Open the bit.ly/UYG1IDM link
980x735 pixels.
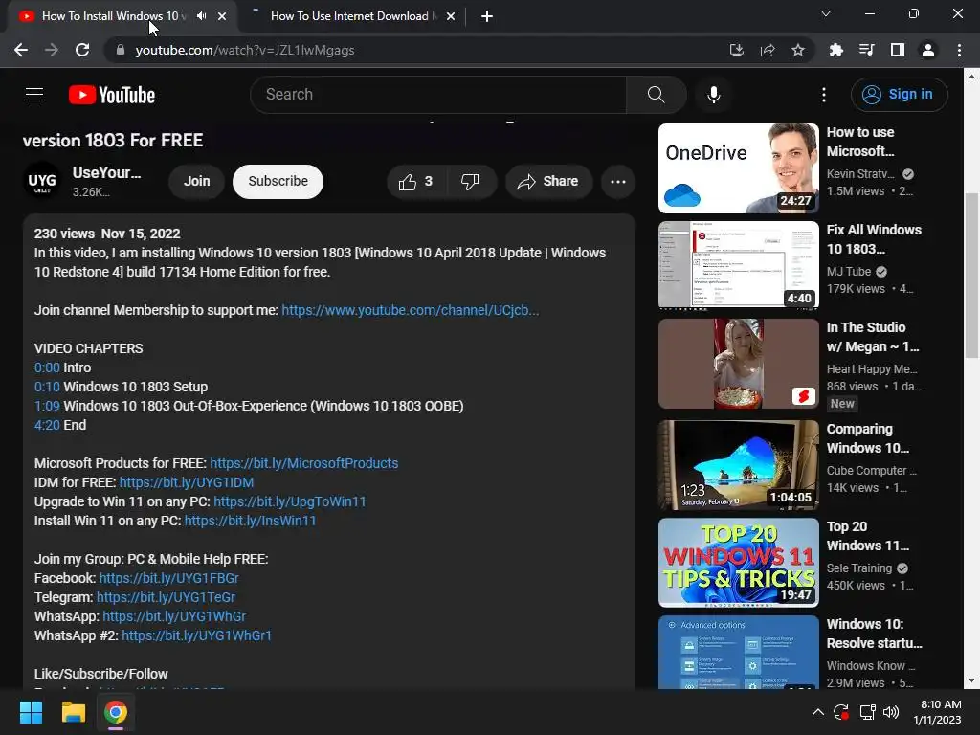(187, 482)
